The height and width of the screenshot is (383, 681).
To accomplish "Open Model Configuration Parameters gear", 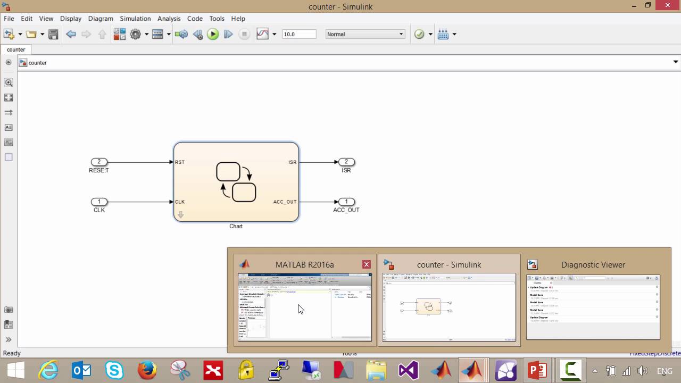I will pyautogui.click(x=135, y=34).
